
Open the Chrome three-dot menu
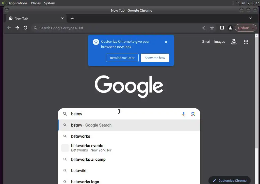point(253,28)
